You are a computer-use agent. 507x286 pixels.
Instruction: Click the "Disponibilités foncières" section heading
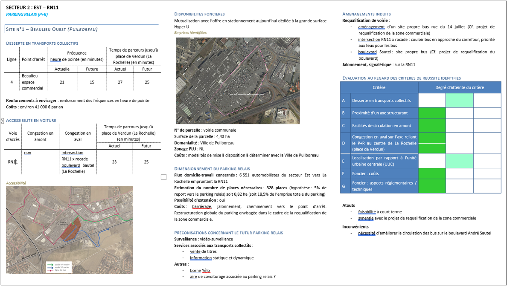click(x=199, y=14)
